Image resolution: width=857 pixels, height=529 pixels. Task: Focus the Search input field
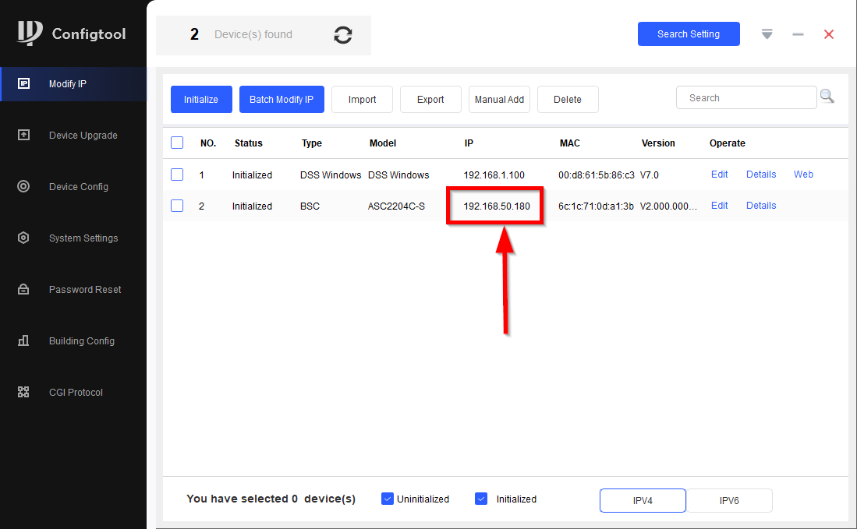(x=745, y=98)
